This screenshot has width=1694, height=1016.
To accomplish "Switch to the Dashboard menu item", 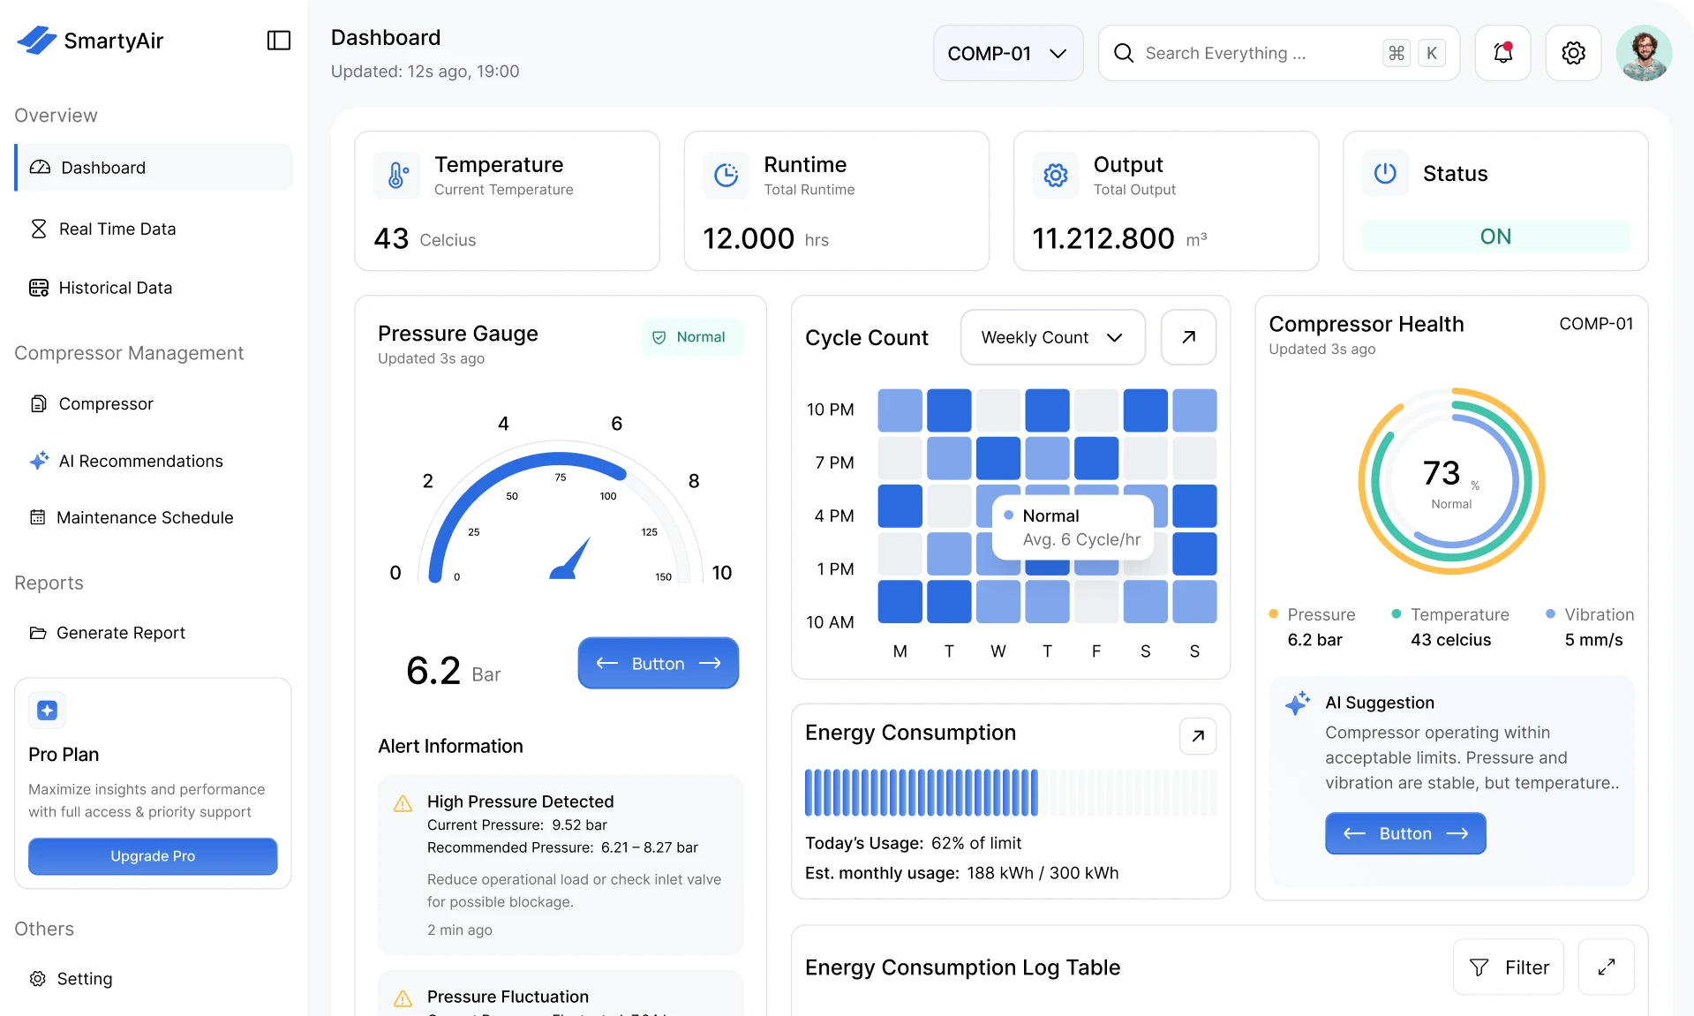I will [x=102, y=168].
